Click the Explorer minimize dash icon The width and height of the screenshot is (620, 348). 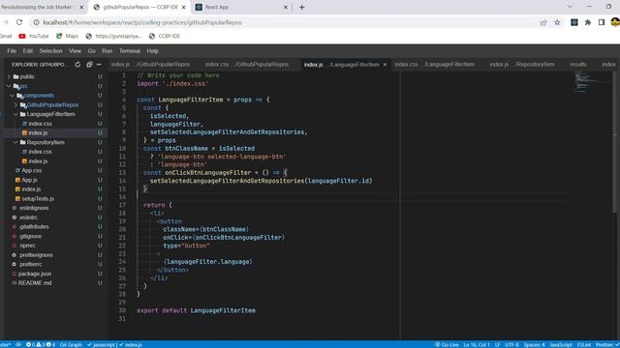pos(99,65)
